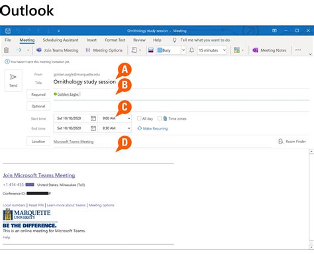Open the end date calendar picker
Screen dimensions: 314x254
[93, 128]
